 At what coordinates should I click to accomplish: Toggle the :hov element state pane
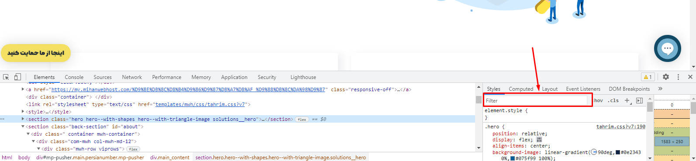tap(598, 100)
